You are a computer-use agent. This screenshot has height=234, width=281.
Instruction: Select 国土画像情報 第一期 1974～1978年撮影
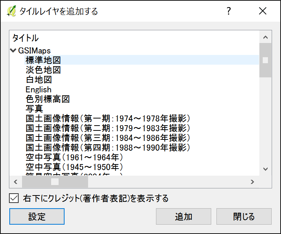(108, 118)
